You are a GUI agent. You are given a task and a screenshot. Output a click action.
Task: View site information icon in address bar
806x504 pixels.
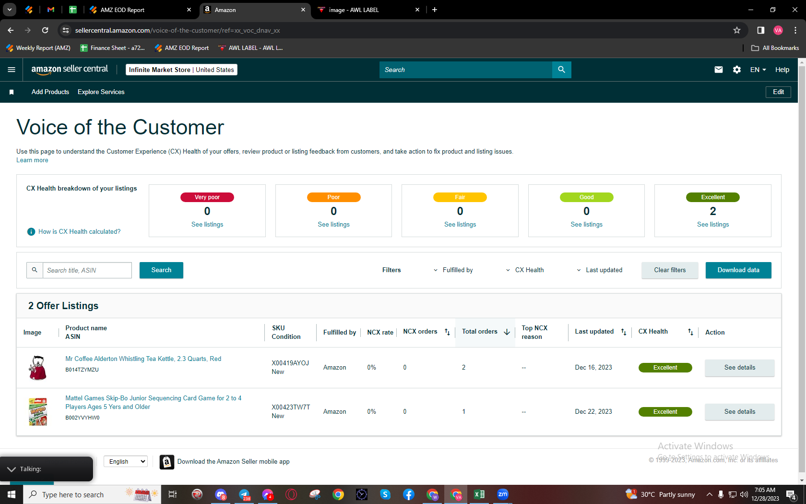pyautogui.click(x=66, y=30)
